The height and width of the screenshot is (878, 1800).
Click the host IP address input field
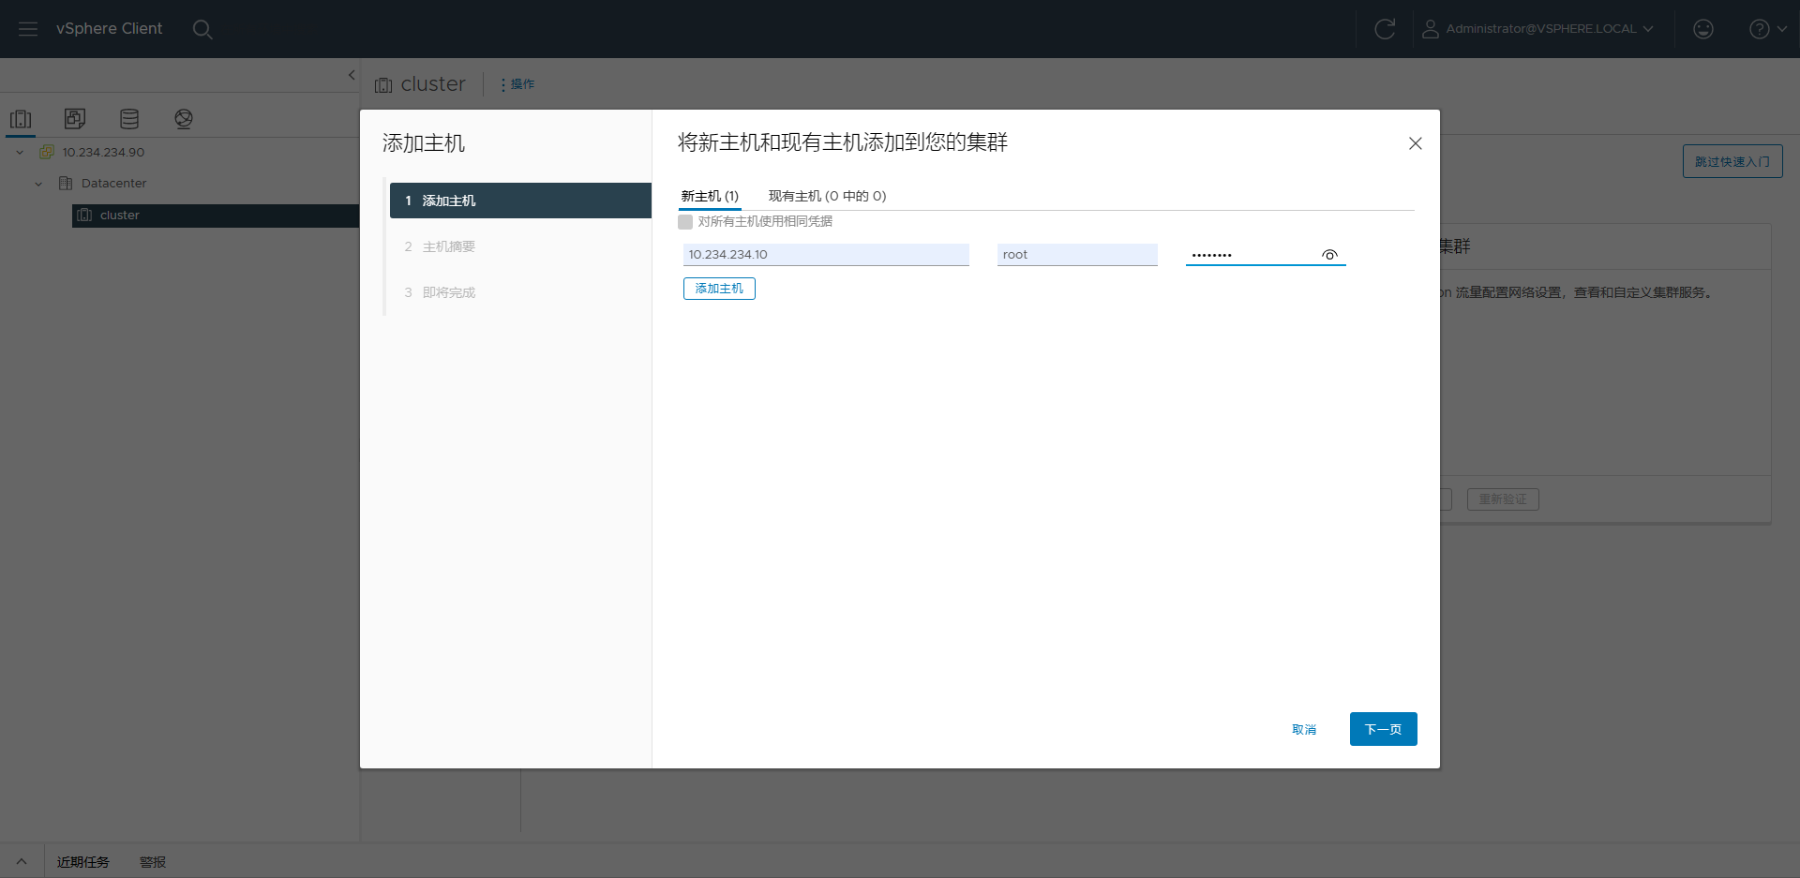825,255
